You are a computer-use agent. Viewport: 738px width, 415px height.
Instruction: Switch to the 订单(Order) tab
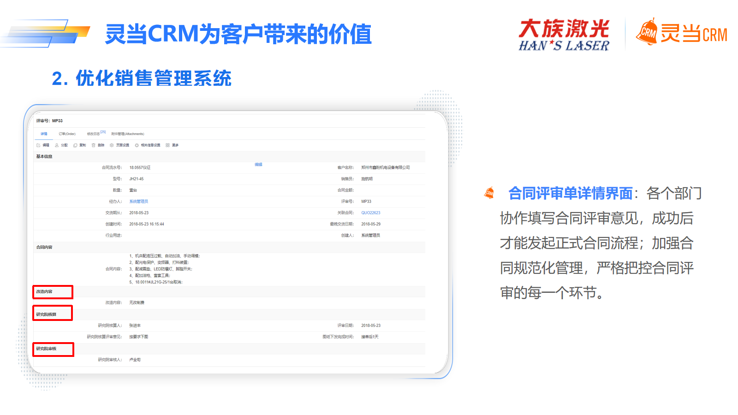click(67, 134)
